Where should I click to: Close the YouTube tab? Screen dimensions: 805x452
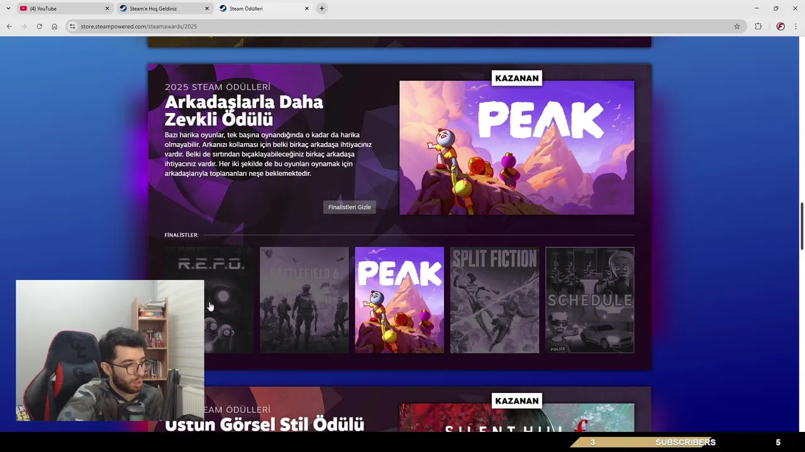tap(107, 8)
